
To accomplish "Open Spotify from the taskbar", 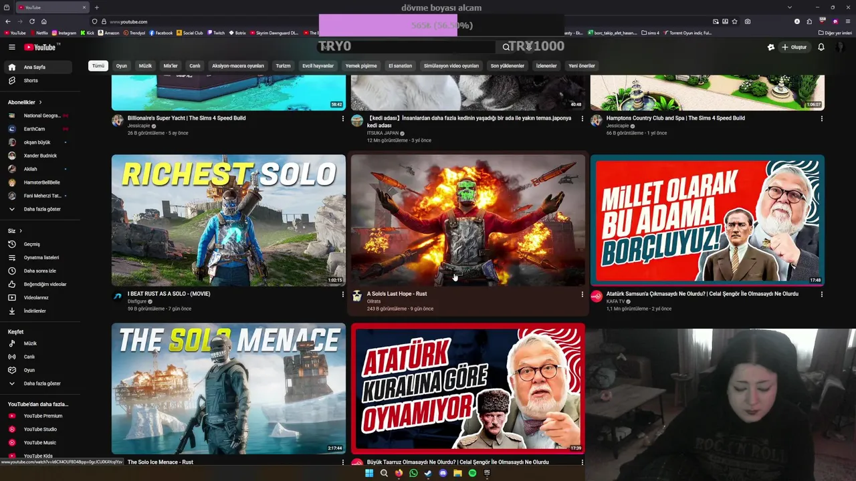I will pyautogui.click(x=472, y=474).
